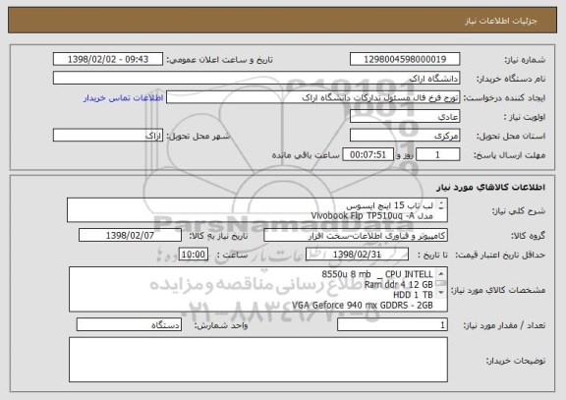Click the need number field 1298004598000019
Image resolution: width=566 pixels, height=400 pixels.
405,59
